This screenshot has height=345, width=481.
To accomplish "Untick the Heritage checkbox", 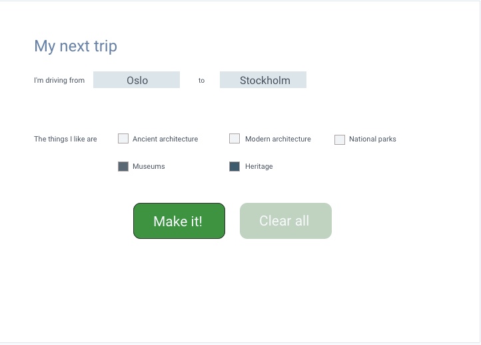I will coord(235,167).
